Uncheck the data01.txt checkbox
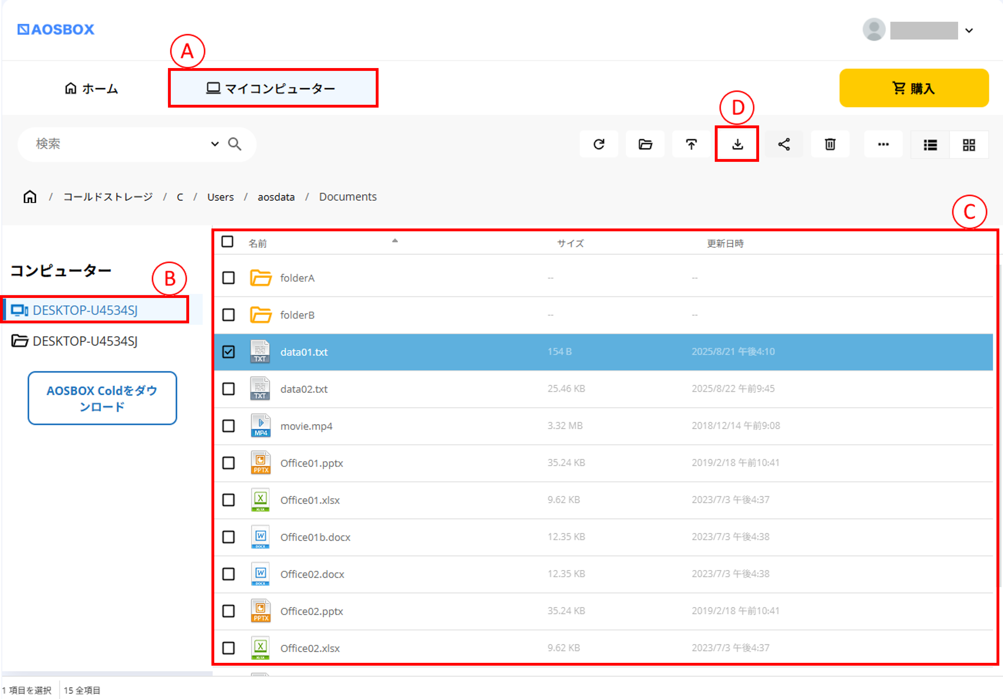1003x699 pixels. point(228,352)
